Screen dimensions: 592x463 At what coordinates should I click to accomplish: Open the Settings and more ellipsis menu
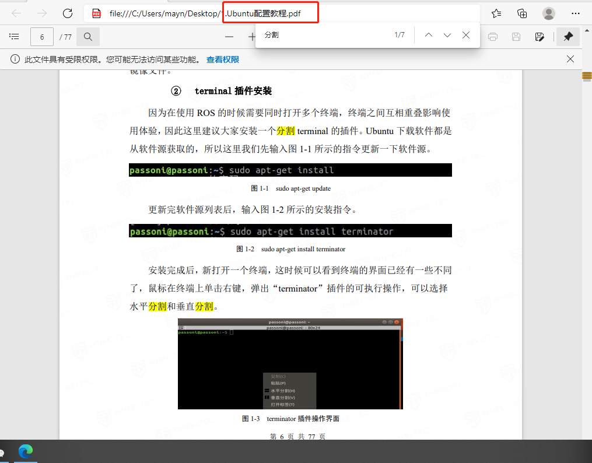576,13
